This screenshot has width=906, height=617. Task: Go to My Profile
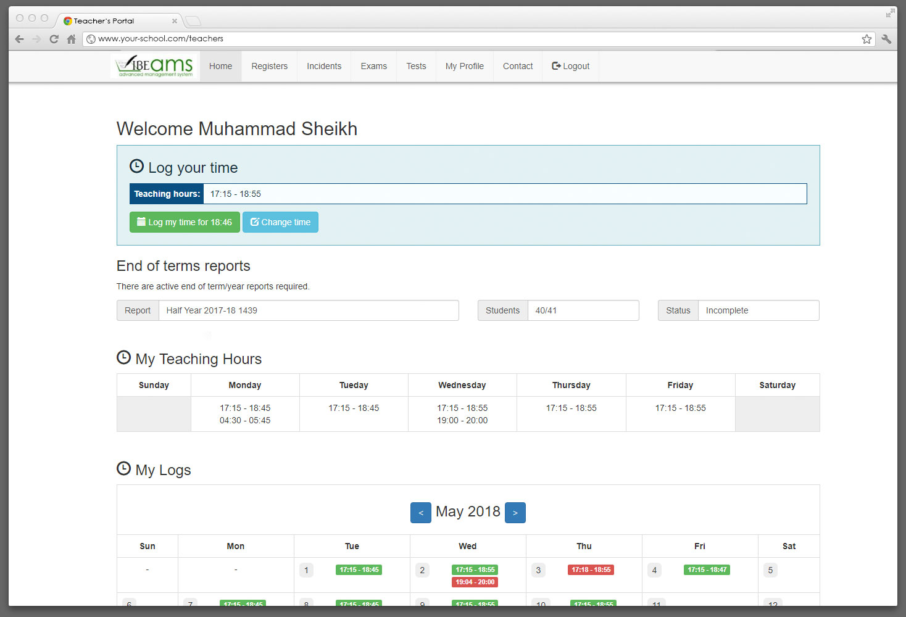click(x=464, y=66)
